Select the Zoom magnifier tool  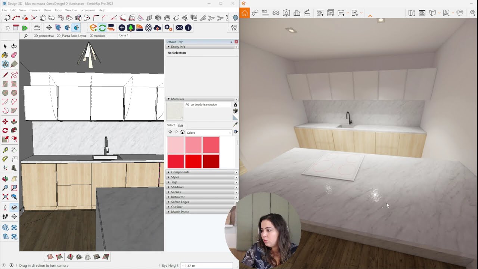[5, 188]
